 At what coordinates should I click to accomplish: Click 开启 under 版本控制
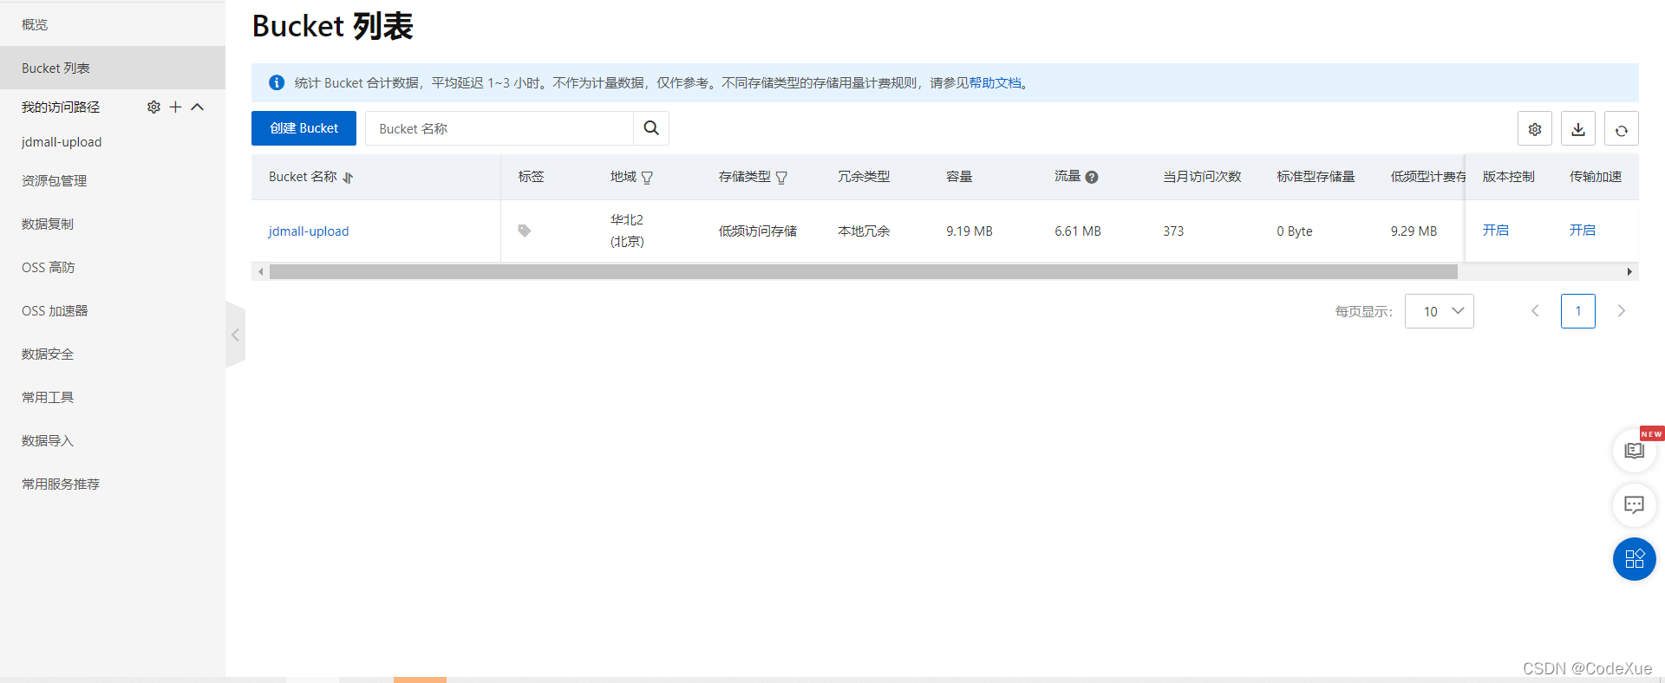click(1496, 230)
